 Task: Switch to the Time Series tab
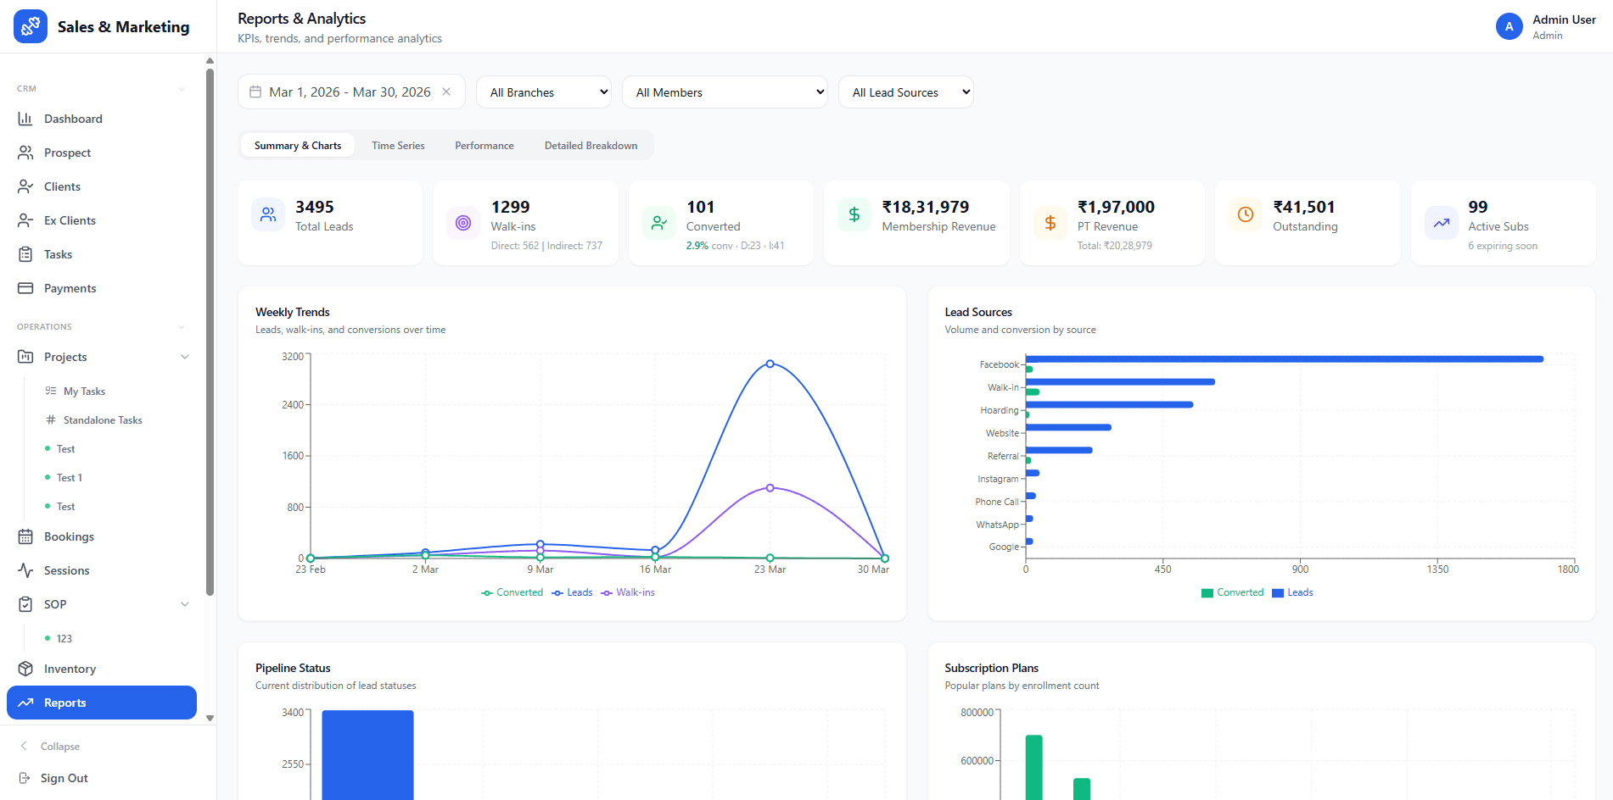(398, 146)
